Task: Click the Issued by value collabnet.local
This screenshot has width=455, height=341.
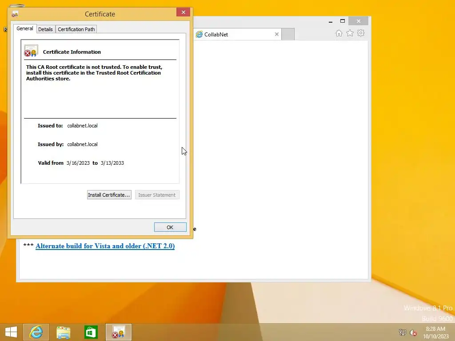Action: tap(82, 144)
